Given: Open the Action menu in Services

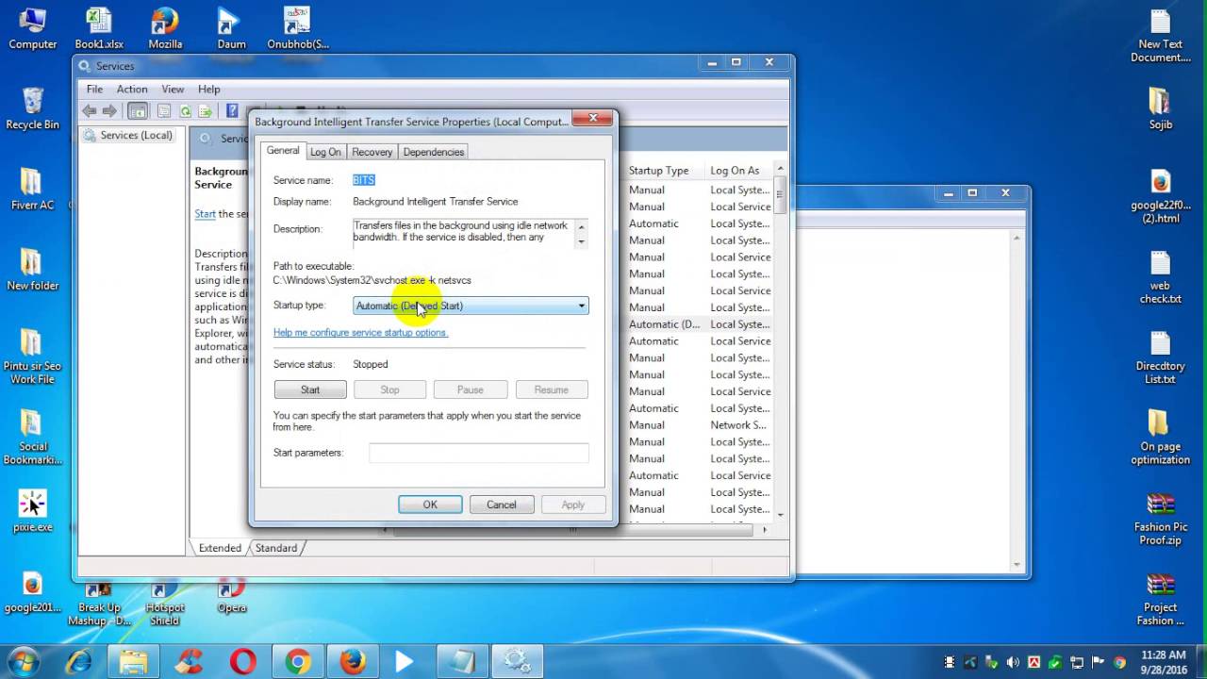Looking at the screenshot, I should tap(132, 89).
